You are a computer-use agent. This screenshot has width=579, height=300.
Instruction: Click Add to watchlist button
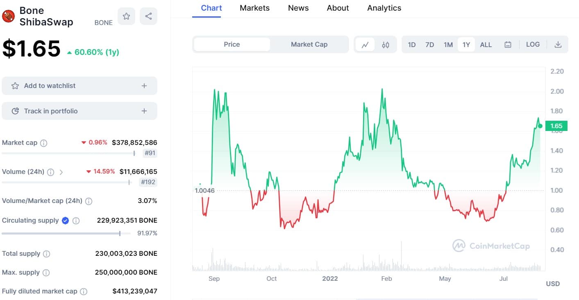coord(79,86)
